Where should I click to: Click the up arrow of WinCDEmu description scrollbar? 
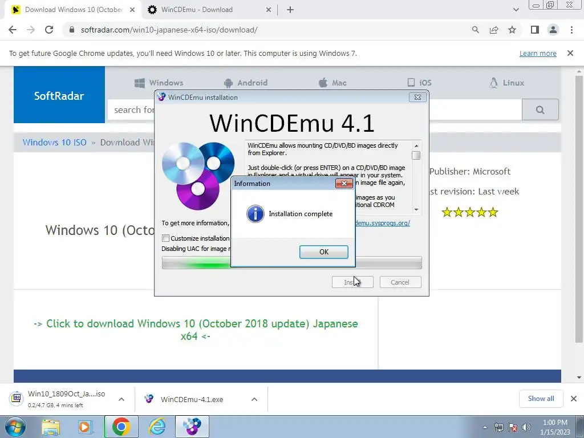click(x=416, y=145)
